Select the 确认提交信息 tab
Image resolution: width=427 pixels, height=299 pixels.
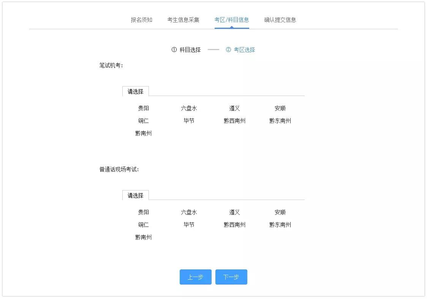(279, 20)
